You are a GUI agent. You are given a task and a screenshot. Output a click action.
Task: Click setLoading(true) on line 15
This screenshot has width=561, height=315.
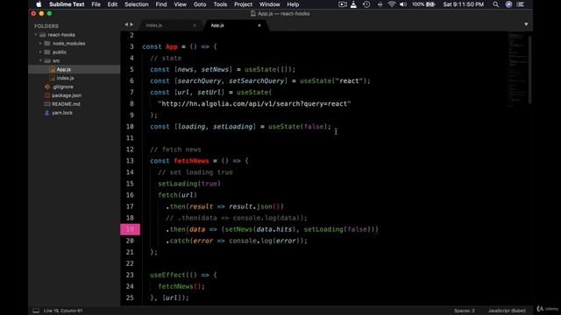point(189,184)
